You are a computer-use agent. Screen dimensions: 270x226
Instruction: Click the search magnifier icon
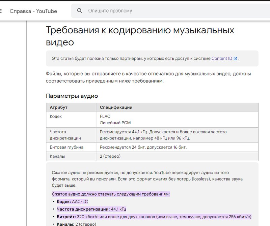tap(80, 11)
